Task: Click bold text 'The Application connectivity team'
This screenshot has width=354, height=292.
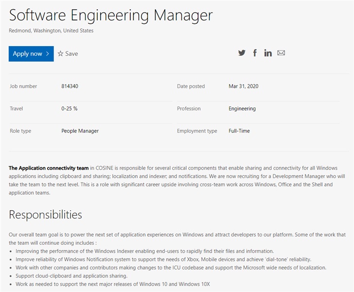Action: point(49,168)
